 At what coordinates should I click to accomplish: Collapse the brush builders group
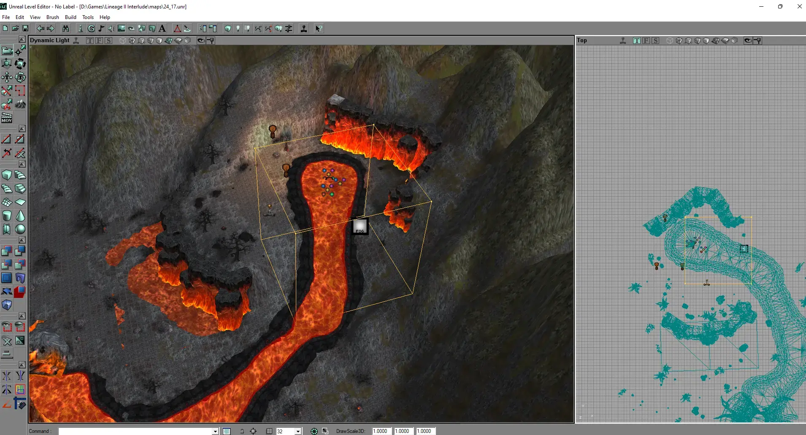(22, 164)
